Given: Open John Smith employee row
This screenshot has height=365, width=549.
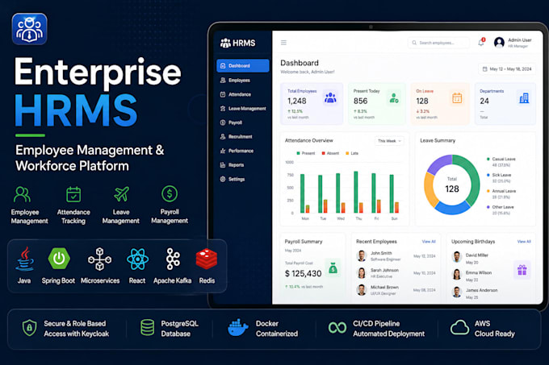Looking at the screenshot, I should 396,256.
